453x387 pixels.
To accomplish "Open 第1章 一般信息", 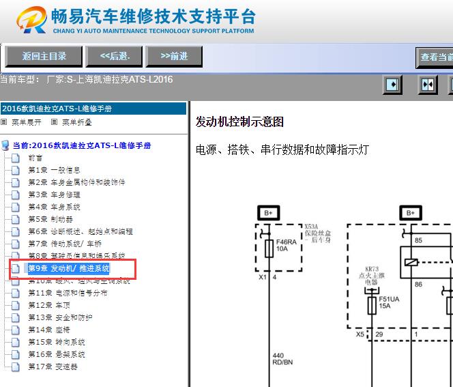I will pyautogui.click(x=54, y=170).
